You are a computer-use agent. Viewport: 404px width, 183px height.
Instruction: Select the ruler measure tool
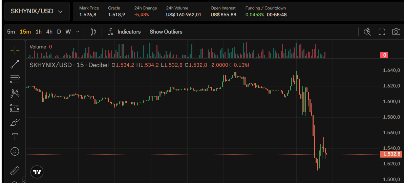(x=15, y=170)
